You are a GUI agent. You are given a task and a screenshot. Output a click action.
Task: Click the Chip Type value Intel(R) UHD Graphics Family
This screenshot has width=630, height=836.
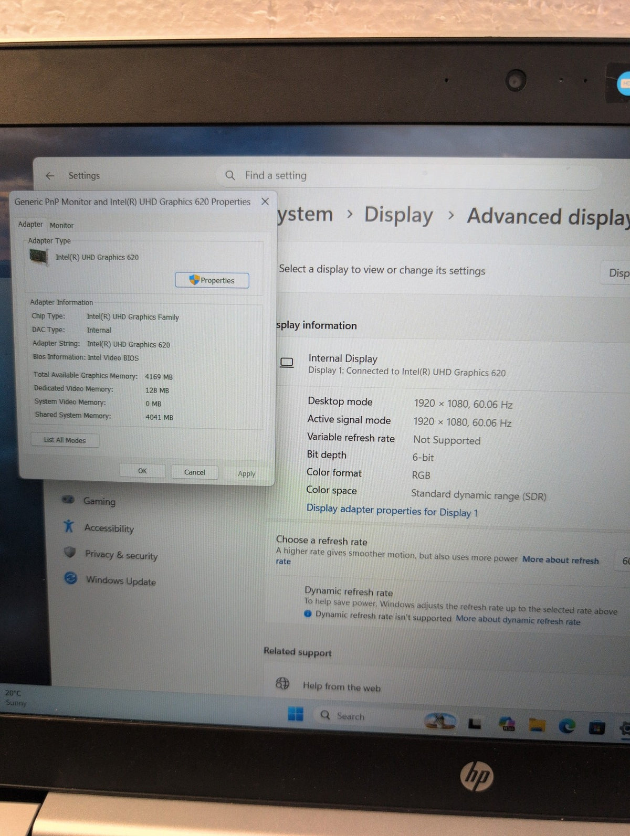(133, 317)
